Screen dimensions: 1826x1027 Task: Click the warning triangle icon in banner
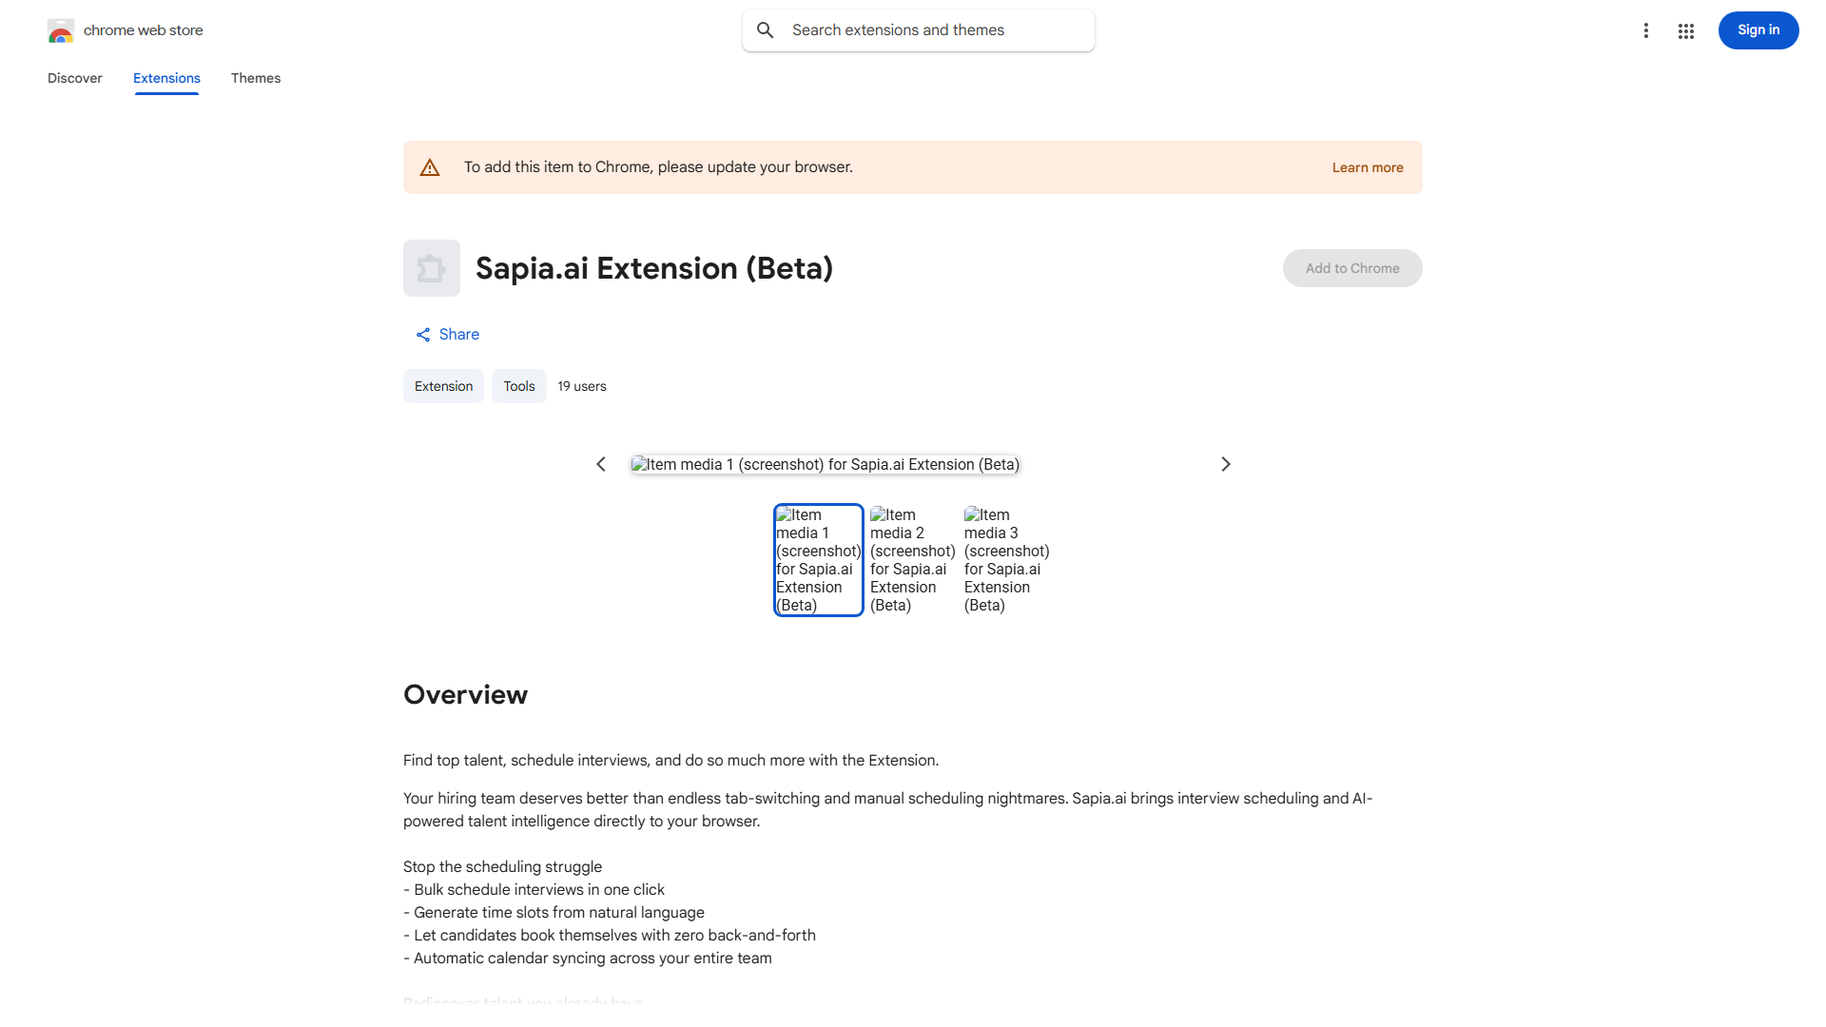pyautogui.click(x=430, y=166)
